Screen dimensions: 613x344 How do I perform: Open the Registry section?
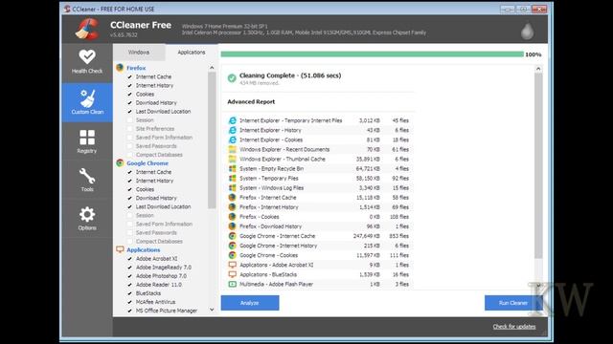(x=87, y=141)
